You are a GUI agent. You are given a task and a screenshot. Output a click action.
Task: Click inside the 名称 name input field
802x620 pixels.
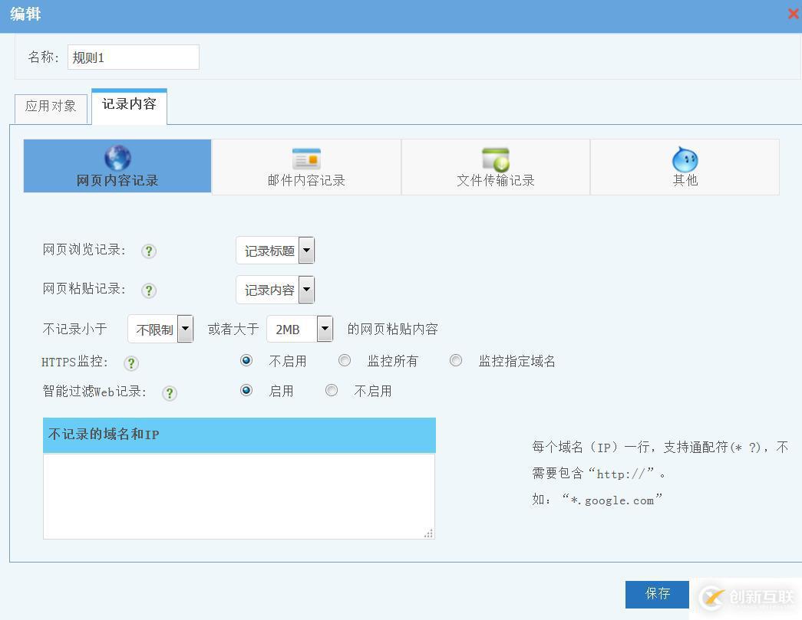pyautogui.click(x=133, y=57)
